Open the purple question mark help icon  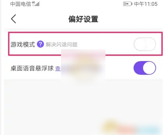40,44
